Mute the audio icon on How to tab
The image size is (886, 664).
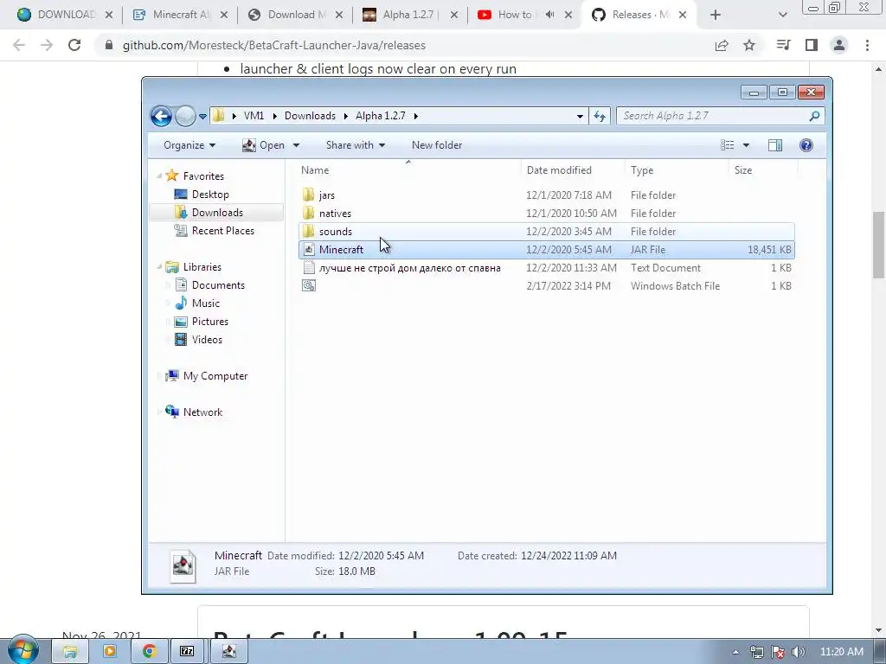click(549, 15)
